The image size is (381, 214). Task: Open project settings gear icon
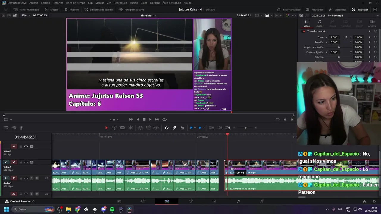pos(374,202)
